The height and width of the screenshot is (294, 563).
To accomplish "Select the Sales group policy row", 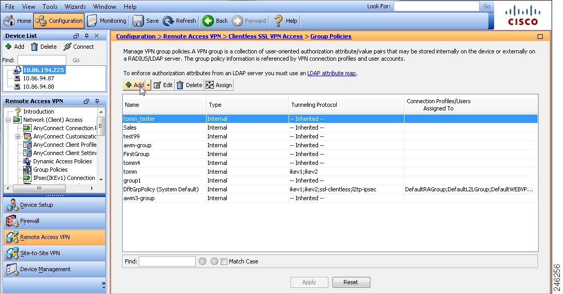I will click(x=330, y=128).
